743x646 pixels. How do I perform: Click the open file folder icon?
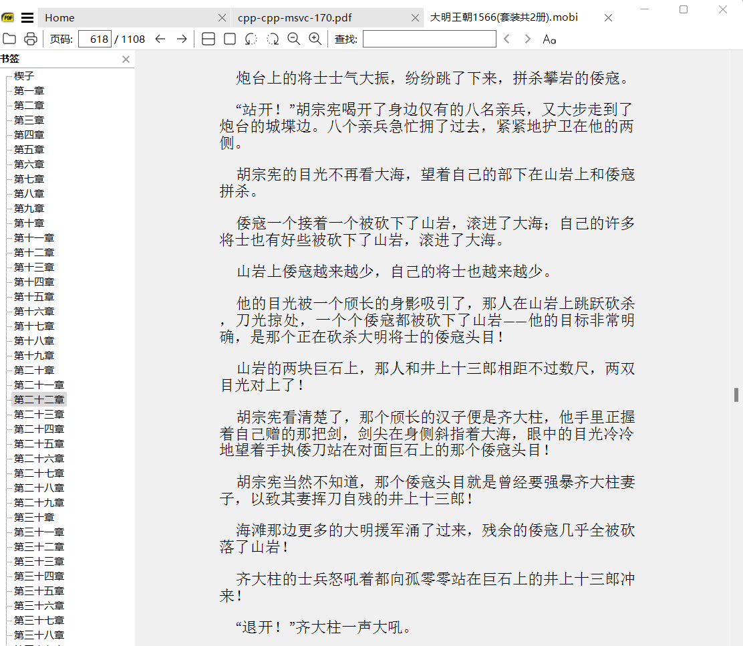point(9,39)
